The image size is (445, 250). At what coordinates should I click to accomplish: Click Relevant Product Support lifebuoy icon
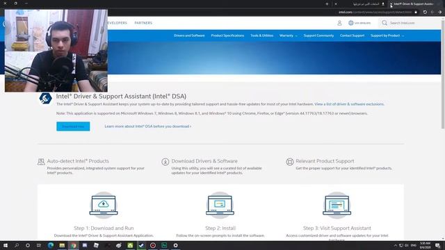(289, 162)
